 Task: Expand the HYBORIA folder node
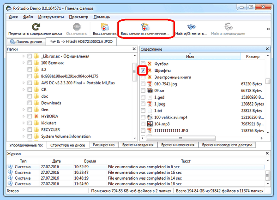point(24,116)
